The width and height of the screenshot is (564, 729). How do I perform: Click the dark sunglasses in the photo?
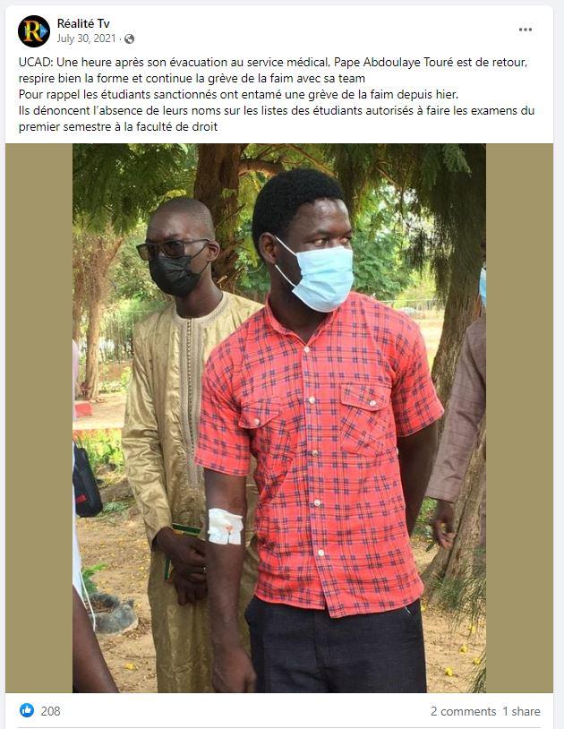click(171, 249)
